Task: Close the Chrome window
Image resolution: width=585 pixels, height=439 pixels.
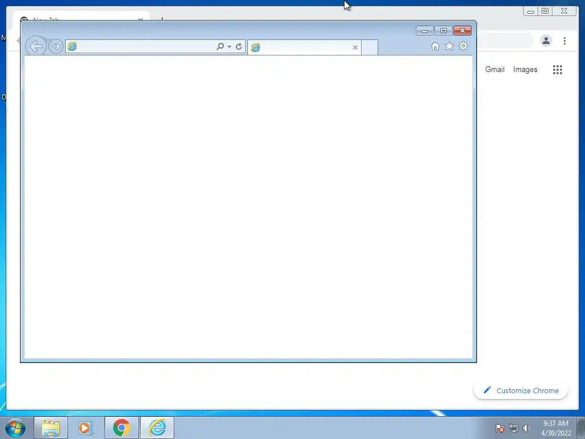Action: 564,11
